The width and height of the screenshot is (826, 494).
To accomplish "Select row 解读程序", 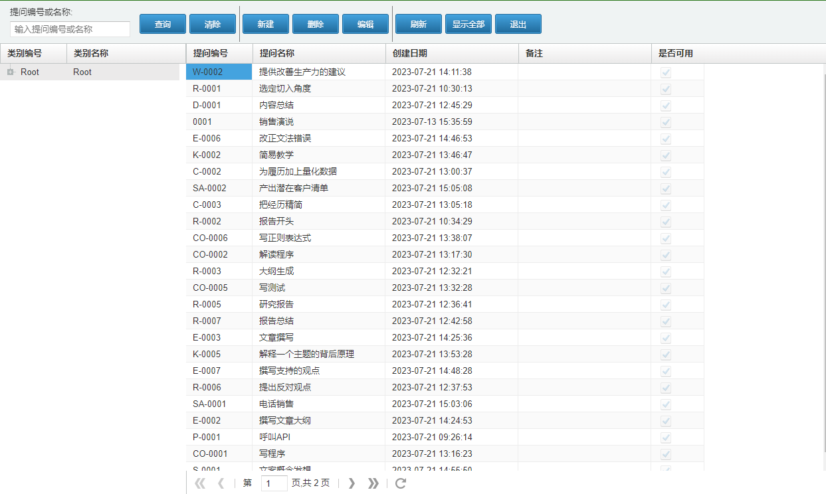I will tap(445, 254).
